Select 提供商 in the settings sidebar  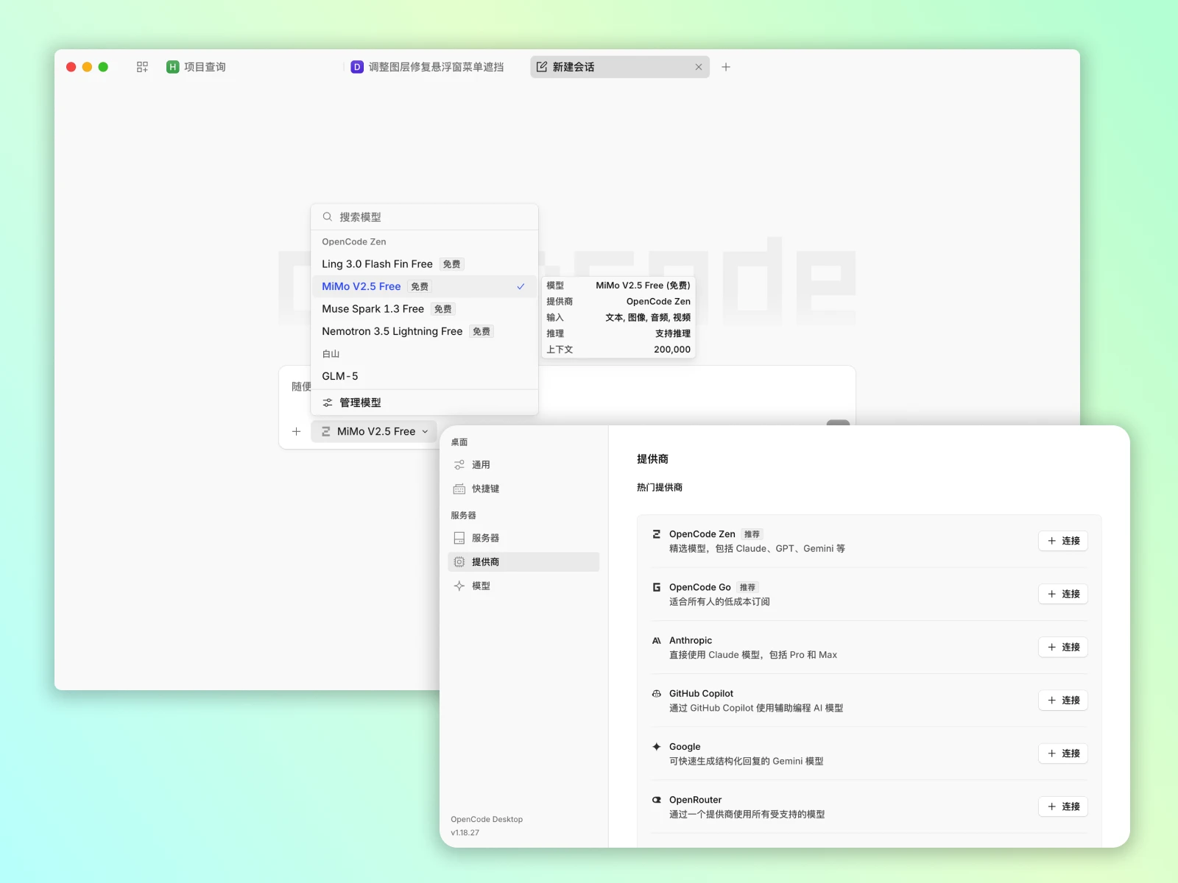click(x=523, y=561)
